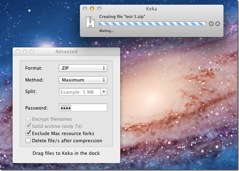Expand the Split size dropdown arrow
This screenshot has height=171, width=239.
[x=104, y=92]
